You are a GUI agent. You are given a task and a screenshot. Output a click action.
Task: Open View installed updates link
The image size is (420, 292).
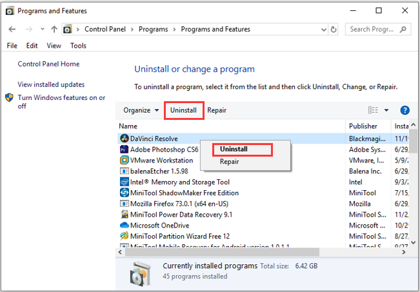coord(51,84)
